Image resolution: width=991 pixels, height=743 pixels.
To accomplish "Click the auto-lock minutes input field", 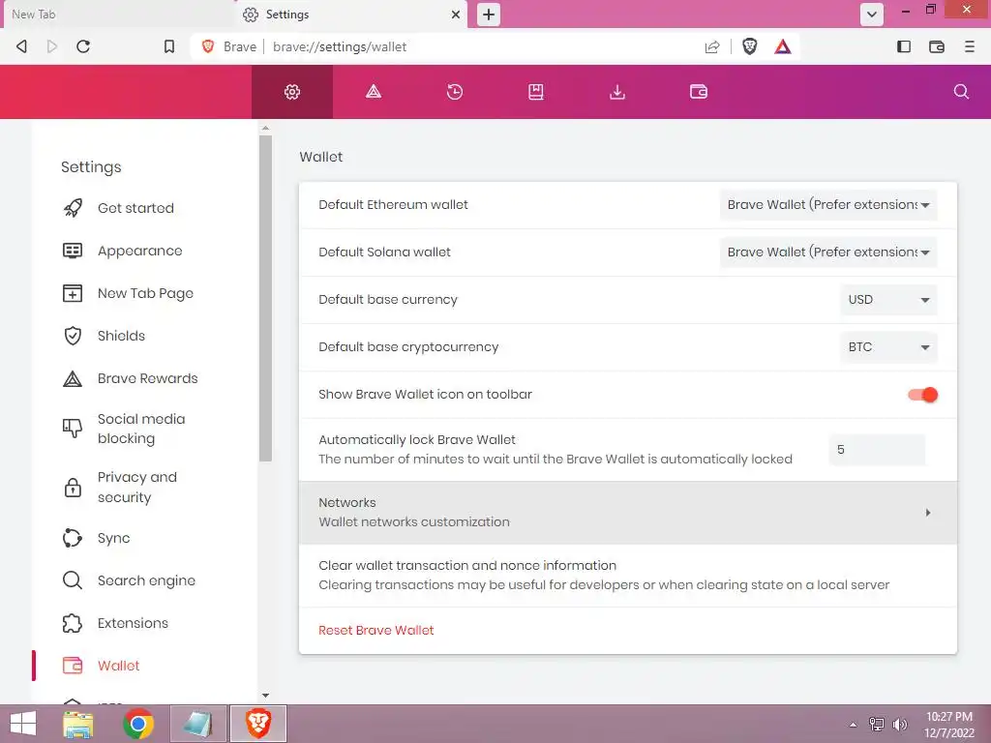I will (877, 450).
